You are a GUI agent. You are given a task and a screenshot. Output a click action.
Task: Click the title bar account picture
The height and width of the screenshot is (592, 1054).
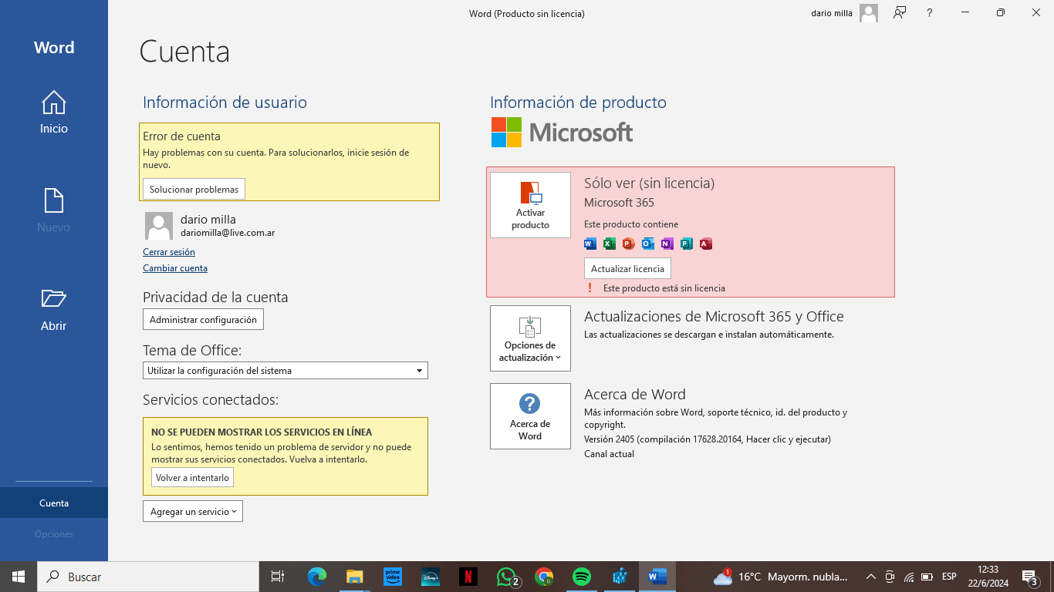(869, 13)
